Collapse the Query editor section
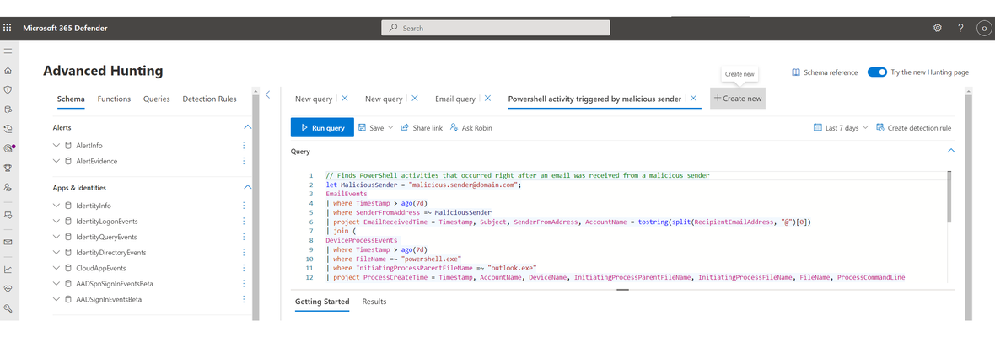995x337 pixels. (x=950, y=151)
